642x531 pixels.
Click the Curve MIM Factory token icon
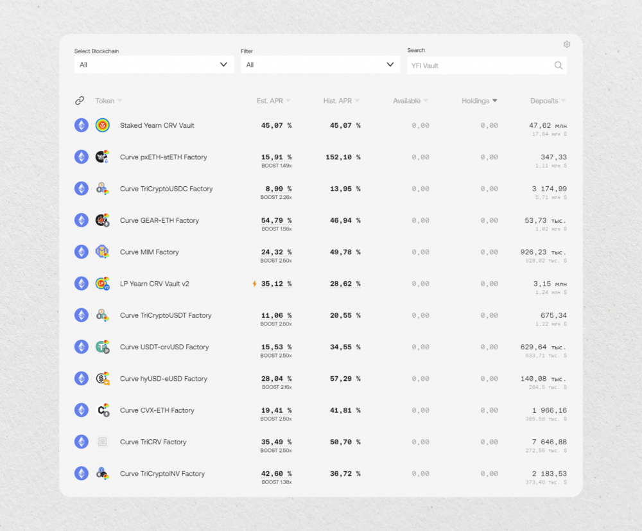(x=102, y=252)
